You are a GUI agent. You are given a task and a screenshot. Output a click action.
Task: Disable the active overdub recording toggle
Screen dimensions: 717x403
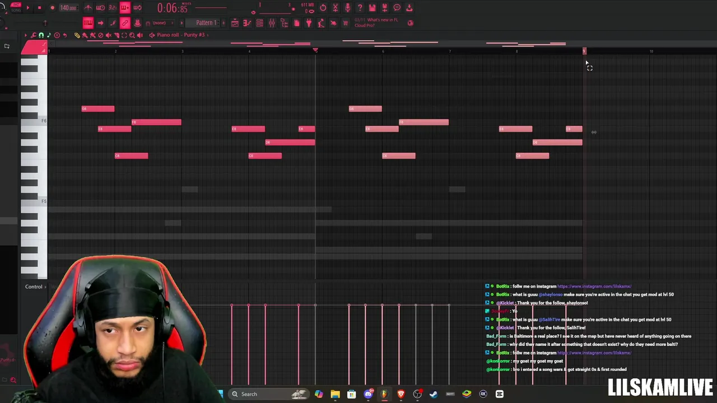(125, 8)
